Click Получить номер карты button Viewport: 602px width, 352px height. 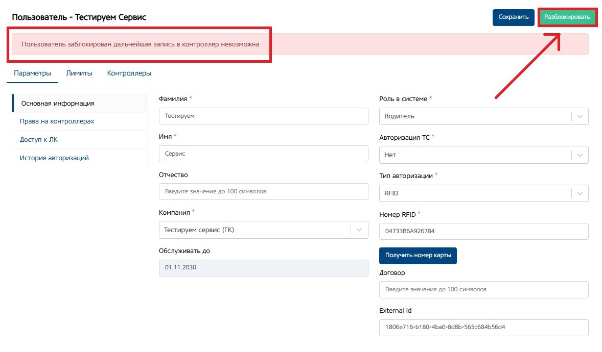418,256
